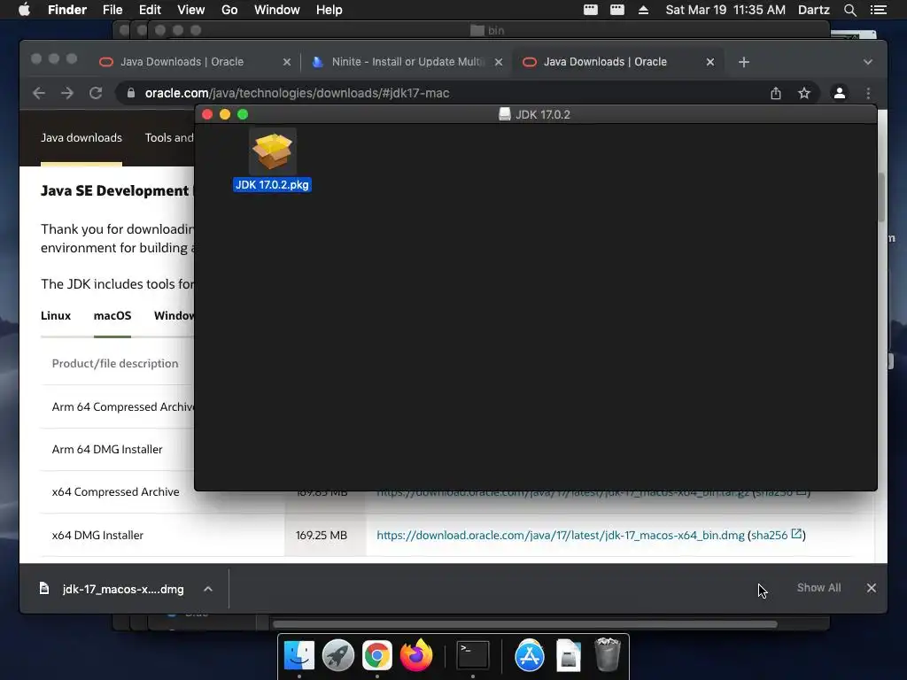Open Launchpad from the Dock
The width and height of the screenshot is (907, 680).
pyautogui.click(x=337, y=655)
